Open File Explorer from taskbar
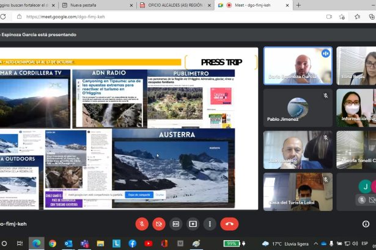 point(100,243)
